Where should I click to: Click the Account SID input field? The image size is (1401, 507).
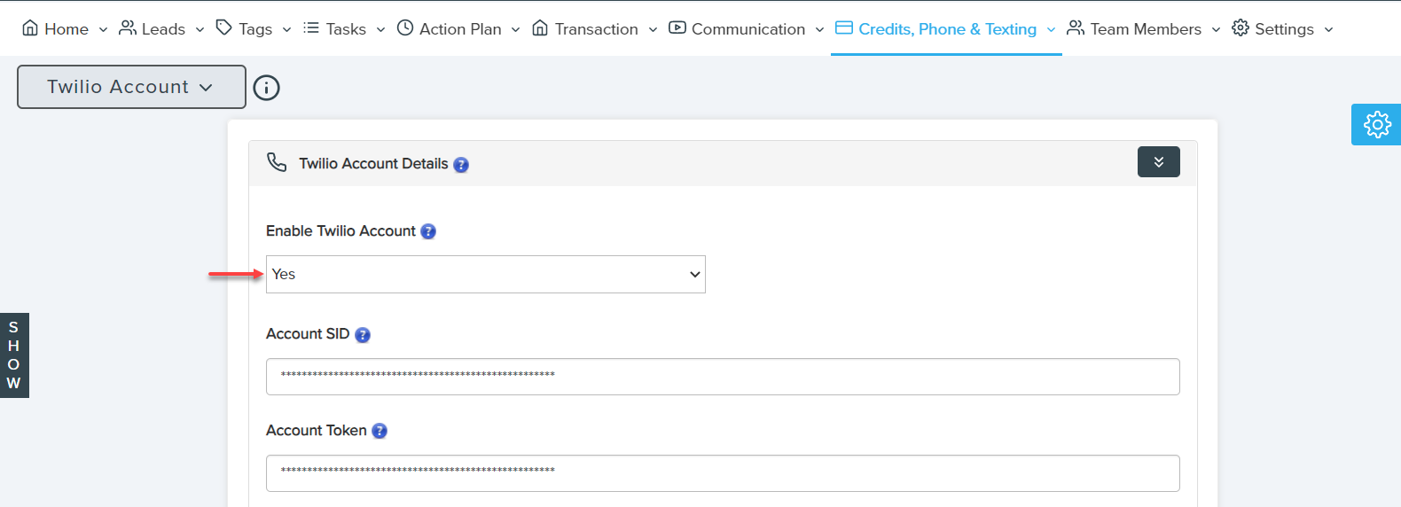[723, 377]
